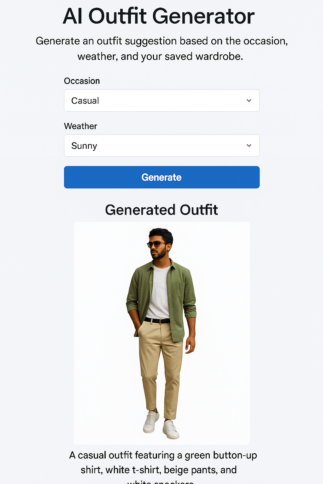Click the Generated Outfit heading
The image size is (323, 484).
161,210
